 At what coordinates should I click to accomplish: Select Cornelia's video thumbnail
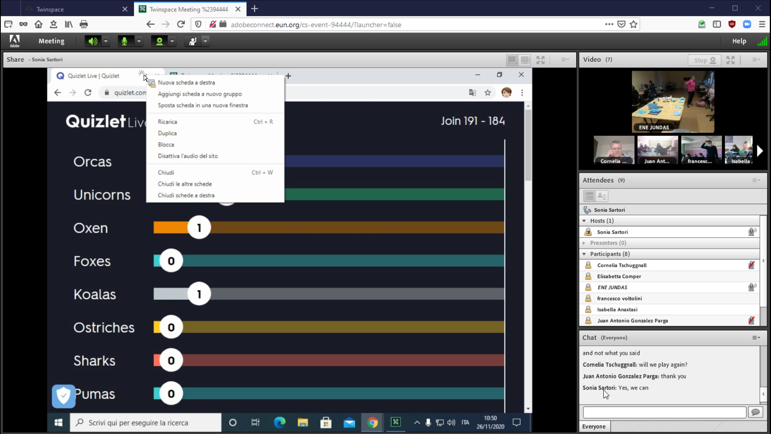click(x=614, y=150)
